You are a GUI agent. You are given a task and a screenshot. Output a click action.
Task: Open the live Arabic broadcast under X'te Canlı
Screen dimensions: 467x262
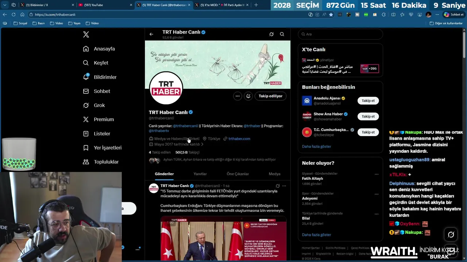340,66
